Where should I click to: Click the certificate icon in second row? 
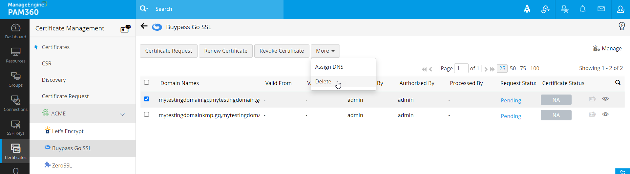pyautogui.click(x=592, y=114)
